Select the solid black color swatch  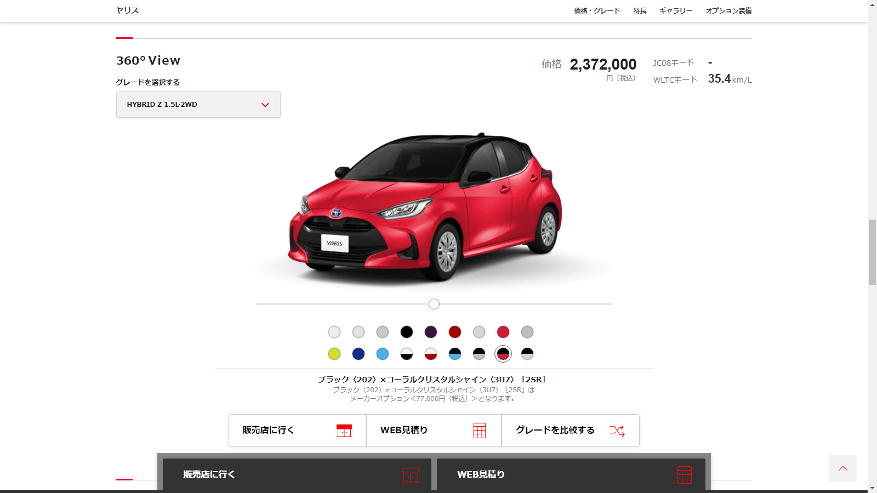407,332
